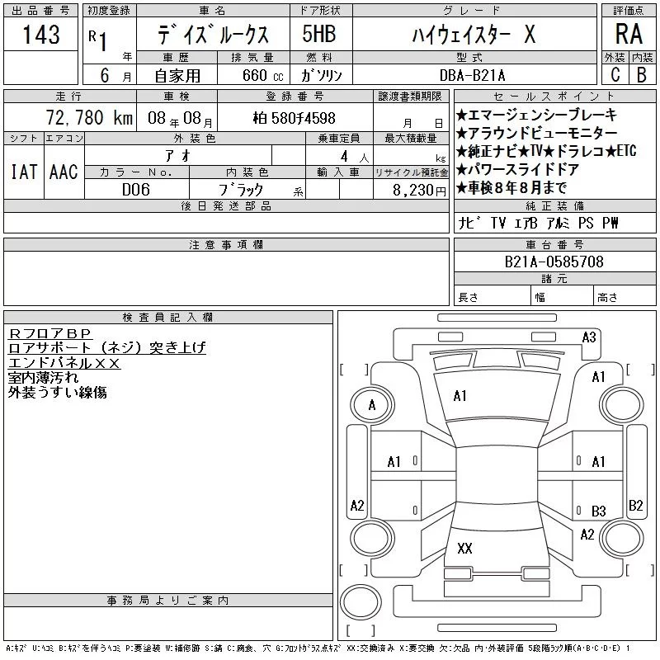Click the 長さ dimension field

tap(492, 295)
